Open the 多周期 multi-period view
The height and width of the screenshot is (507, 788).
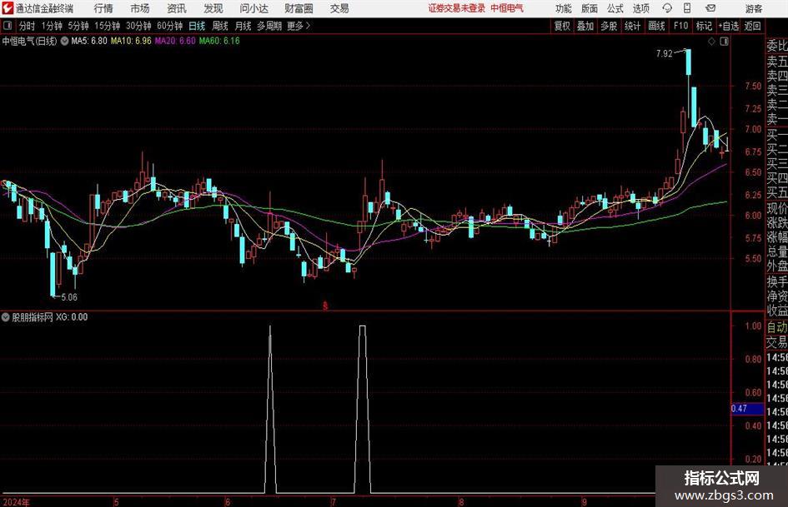click(269, 26)
